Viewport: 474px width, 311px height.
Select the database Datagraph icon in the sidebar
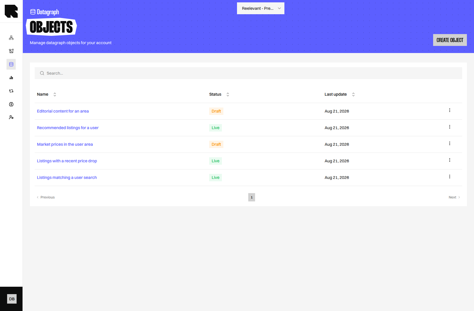coord(11,64)
